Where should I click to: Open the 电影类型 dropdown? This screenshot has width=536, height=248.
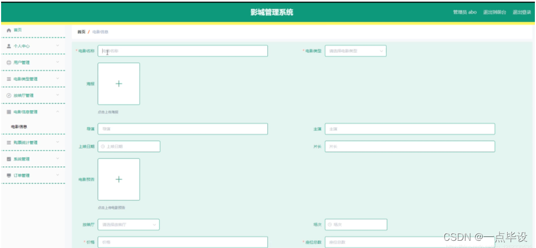click(x=356, y=51)
